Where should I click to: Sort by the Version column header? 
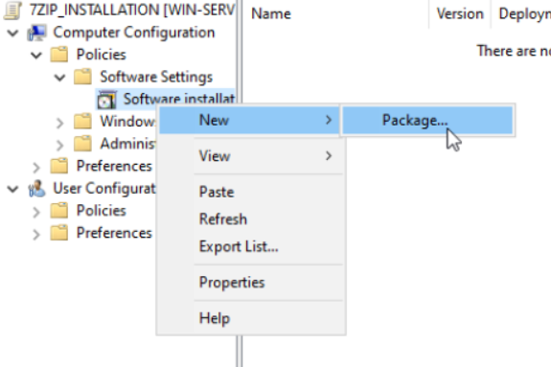pos(460,14)
